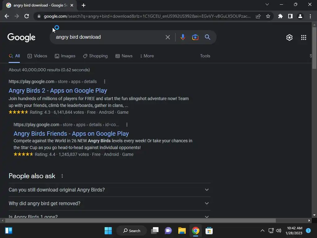
Task: Click the play.google.com URL of first result
Action: 53,82
